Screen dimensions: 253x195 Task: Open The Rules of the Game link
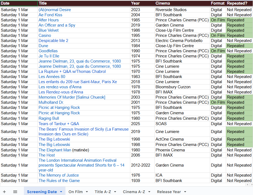tap(59, 181)
